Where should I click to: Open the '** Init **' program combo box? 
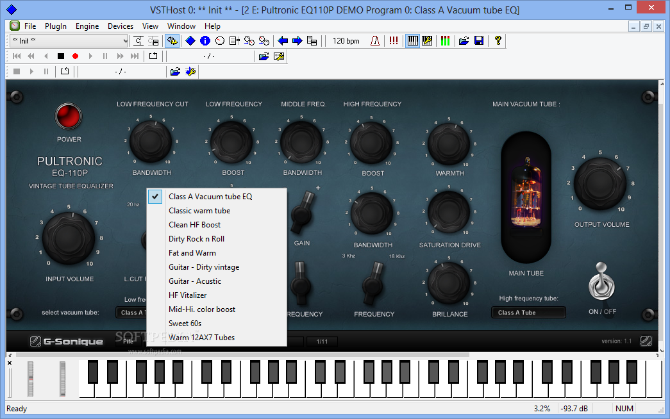pos(69,40)
